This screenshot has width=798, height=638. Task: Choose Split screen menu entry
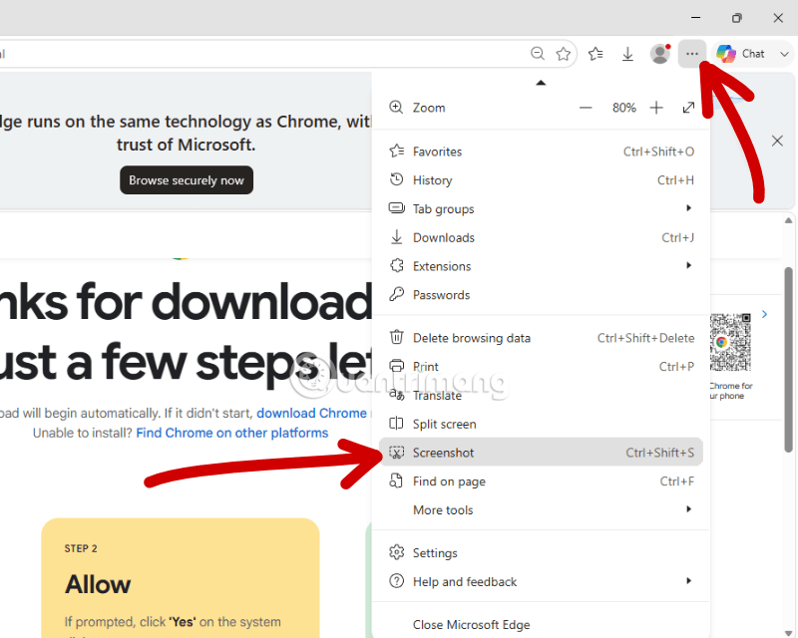pos(541,424)
